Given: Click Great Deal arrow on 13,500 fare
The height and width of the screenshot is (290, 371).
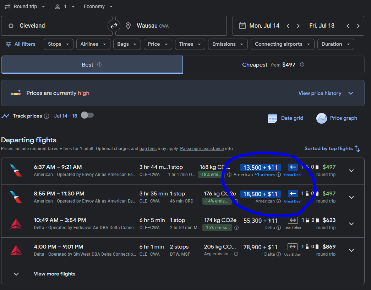Looking at the screenshot, I should click(293, 167).
